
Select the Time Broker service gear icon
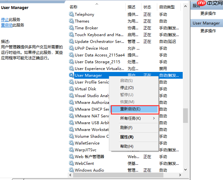[71, 28]
